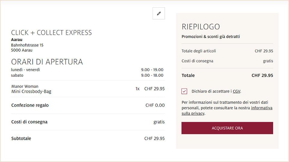Screen dimensions: 289x162
Task: Open the CGV terms link
Action: pyautogui.click(x=236, y=91)
